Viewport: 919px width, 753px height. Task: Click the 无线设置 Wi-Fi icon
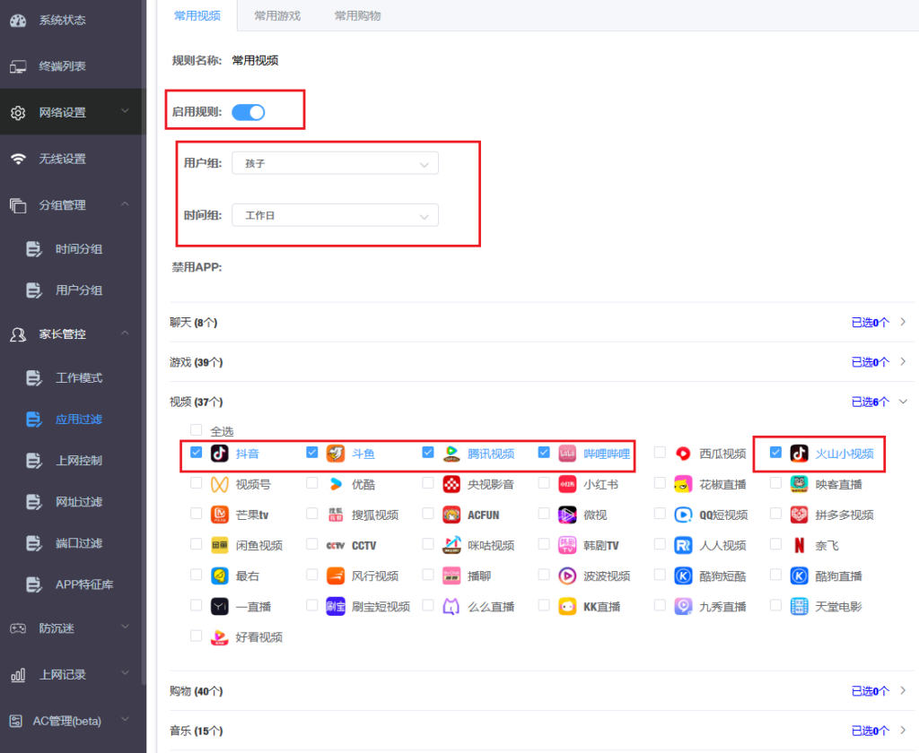[18, 159]
